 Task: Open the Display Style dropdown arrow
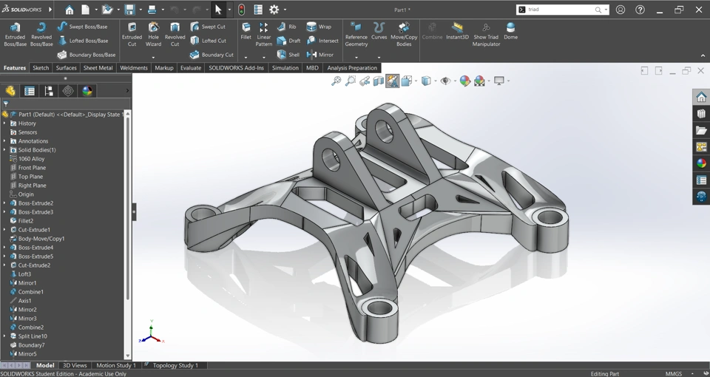coord(436,81)
